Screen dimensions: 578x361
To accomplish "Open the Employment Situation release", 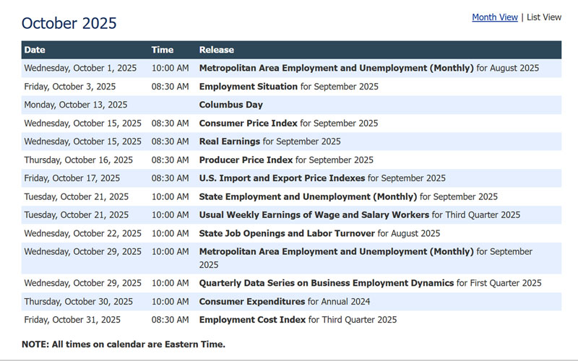I will (x=248, y=87).
